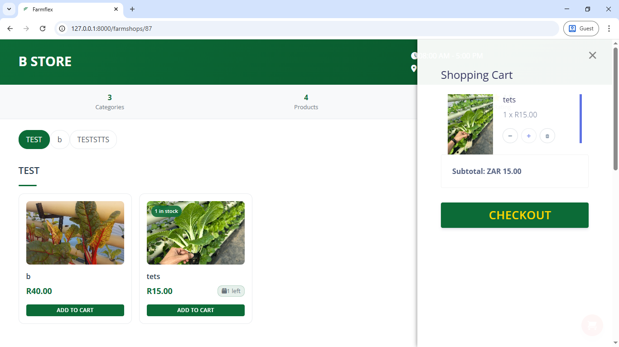Click the clock icon by opening hours
This screenshot has height=347, width=619.
(414, 56)
